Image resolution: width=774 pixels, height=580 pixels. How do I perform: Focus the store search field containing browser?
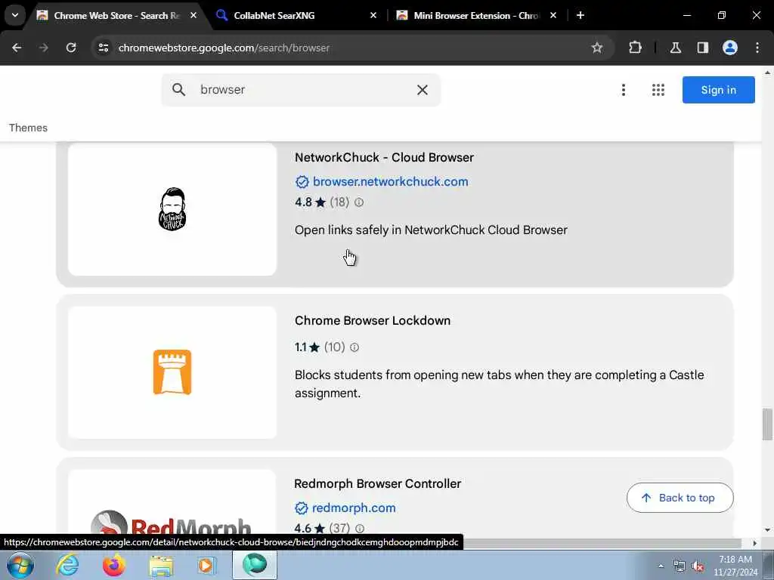301,90
